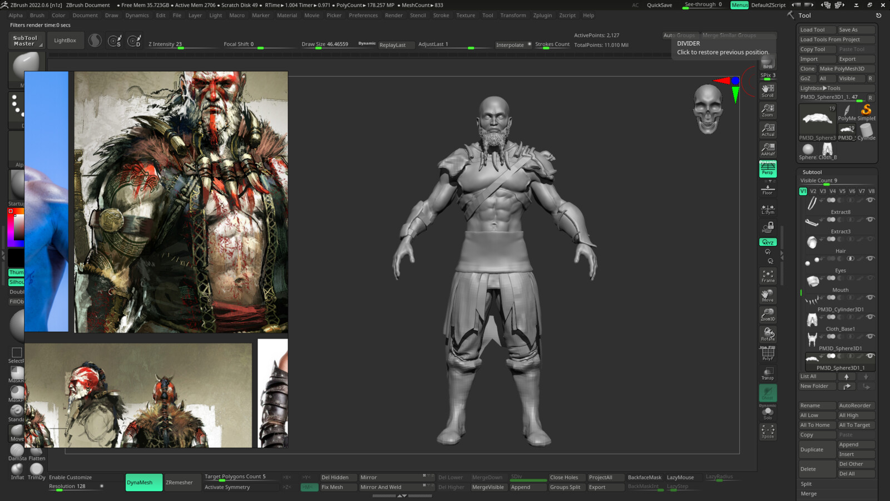Select the Zoom canvas tool
The width and height of the screenshot is (890, 501).
(x=768, y=110)
